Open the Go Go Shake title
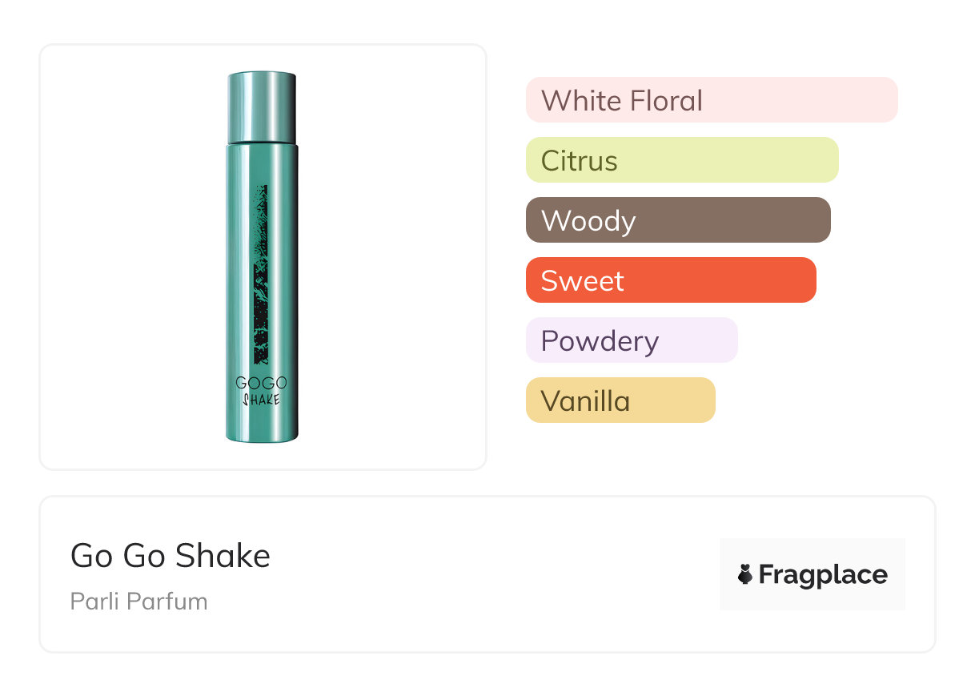This screenshot has width=975, height=692. tap(171, 556)
